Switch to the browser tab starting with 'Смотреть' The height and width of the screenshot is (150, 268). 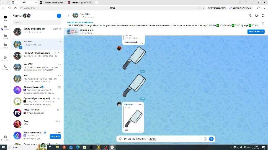pyautogui.click(x=52, y=2)
